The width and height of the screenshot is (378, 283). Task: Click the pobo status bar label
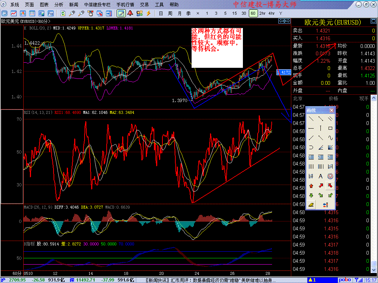[345, 280]
